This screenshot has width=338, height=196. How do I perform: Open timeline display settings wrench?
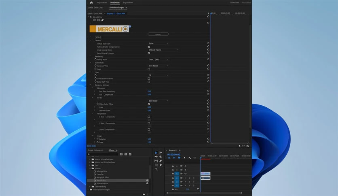(x=190, y=158)
